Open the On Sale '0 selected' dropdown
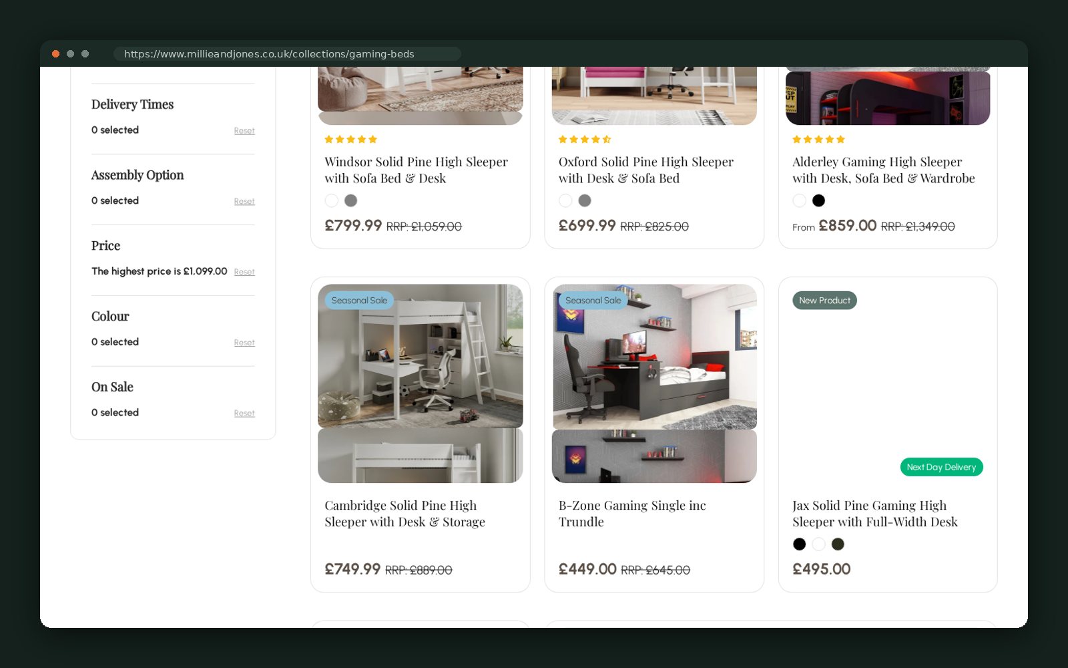 [x=115, y=413]
